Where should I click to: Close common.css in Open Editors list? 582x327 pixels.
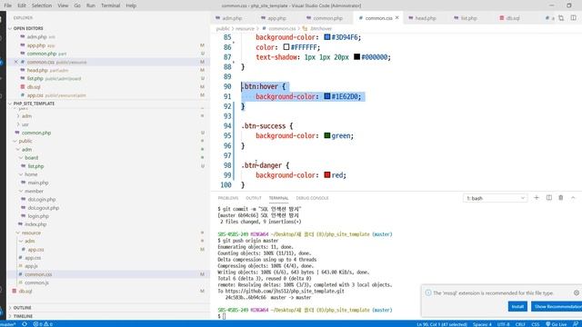tap(16, 62)
